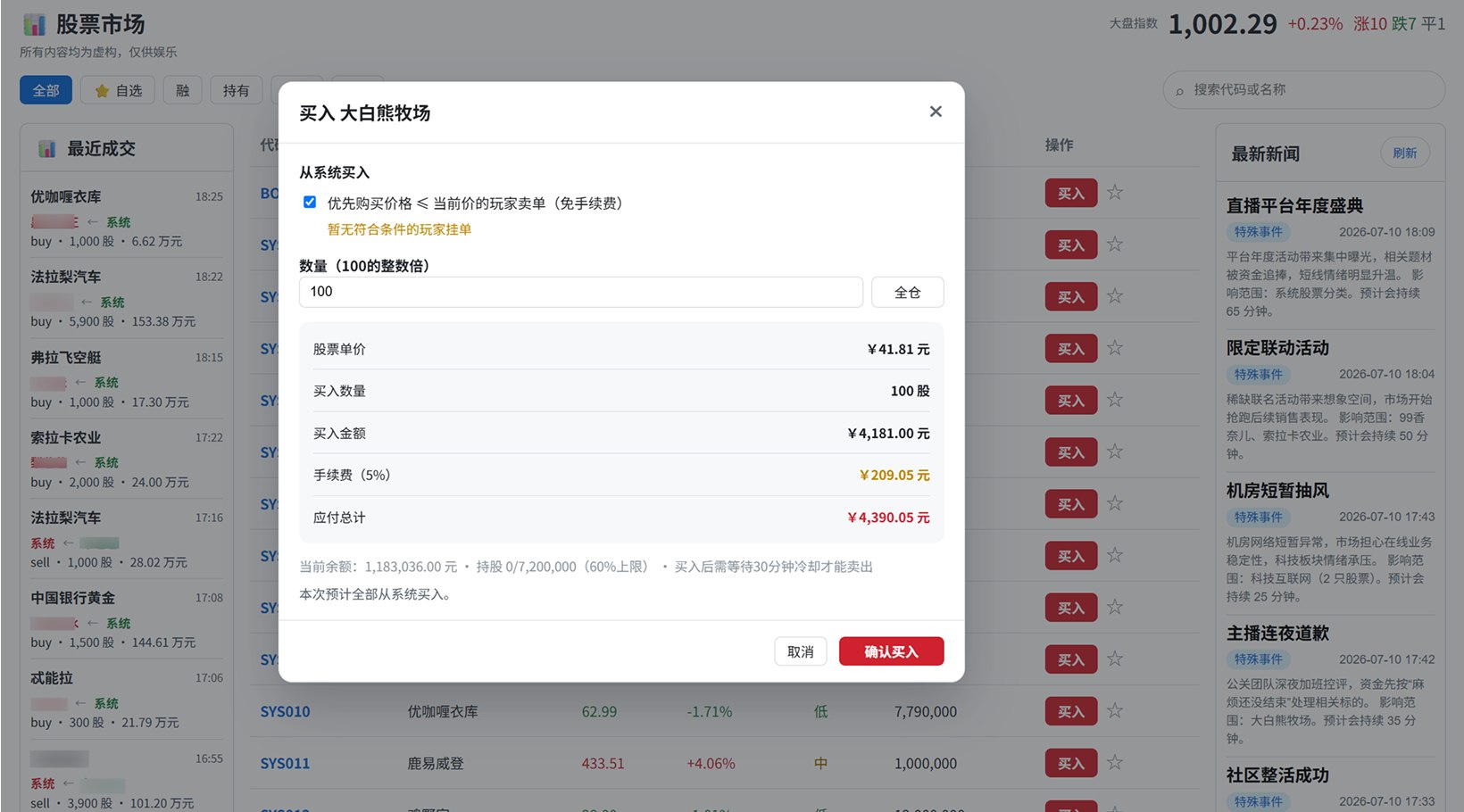This screenshot has height=812, width=1464.
Task: Select the 融 filter tab
Action: pyautogui.click(x=183, y=90)
